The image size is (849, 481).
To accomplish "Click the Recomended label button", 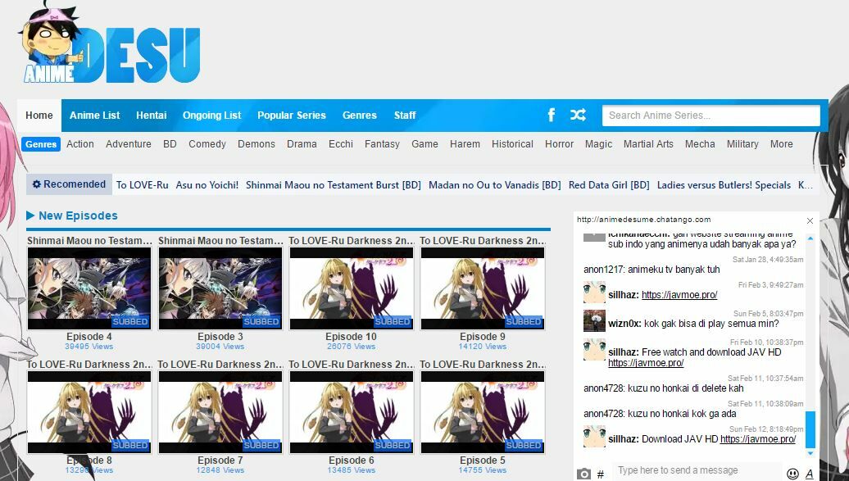I will (x=70, y=184).
